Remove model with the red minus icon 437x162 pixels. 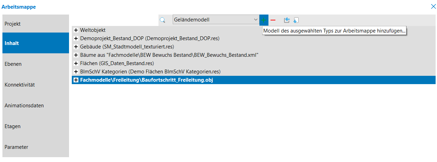(x=273, y=20)
